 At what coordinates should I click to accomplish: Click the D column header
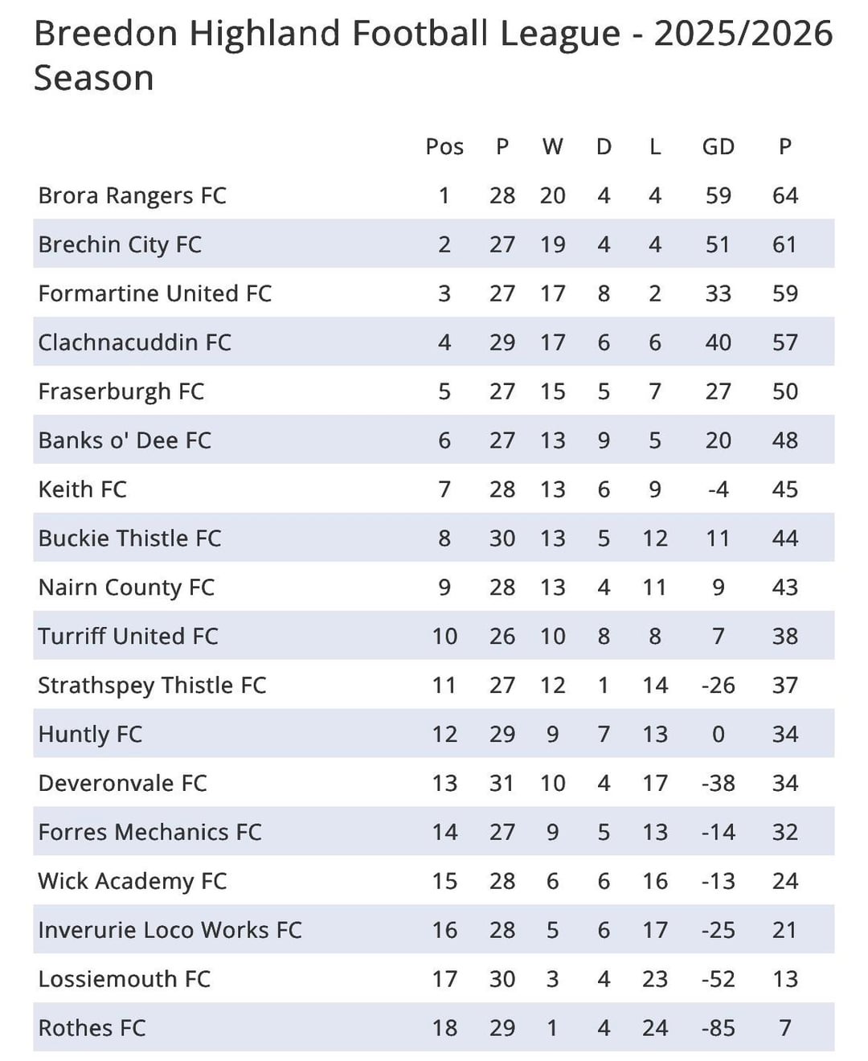click(604, 147)
